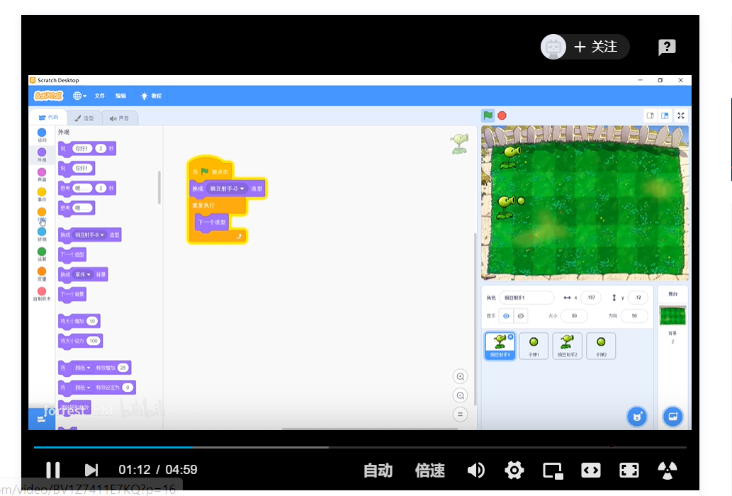The height and width of the screenshot is (496, 732).
Task: Open 草坪 backdrop dropdown in palette block
Action: (83, 275)
